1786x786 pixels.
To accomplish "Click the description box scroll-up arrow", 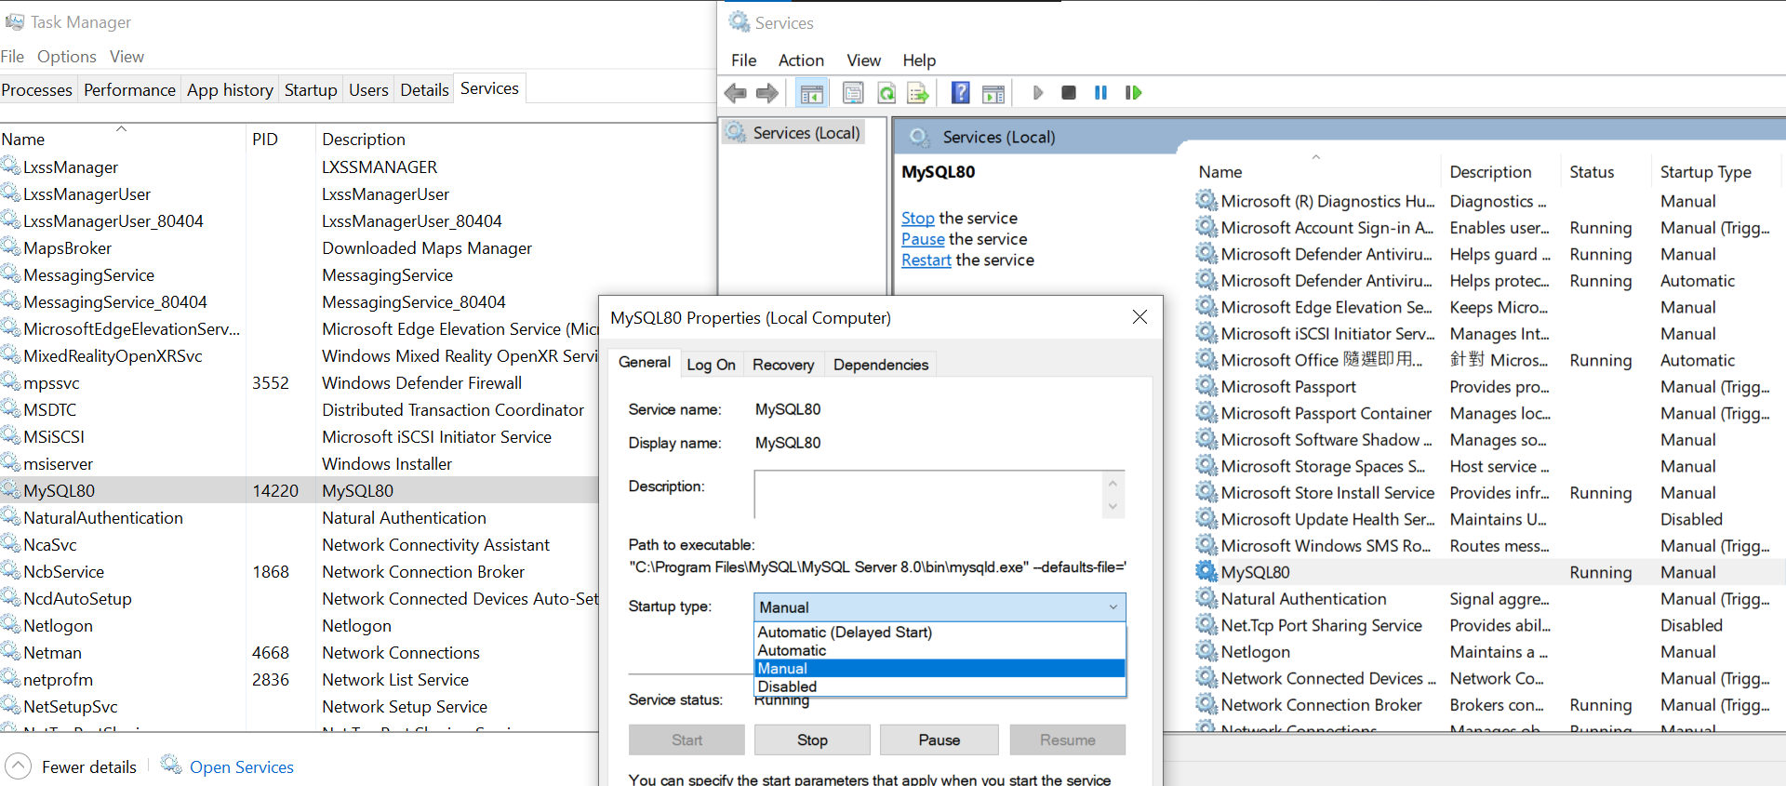I will coord(1113,482).
